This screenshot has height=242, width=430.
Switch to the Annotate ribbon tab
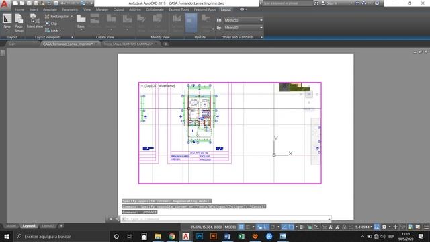(x=50, y=9)
